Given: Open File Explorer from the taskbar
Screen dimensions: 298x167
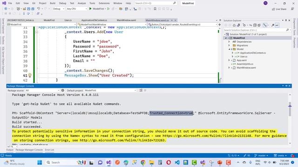Looking at the screenshot, I should [151, 162].
